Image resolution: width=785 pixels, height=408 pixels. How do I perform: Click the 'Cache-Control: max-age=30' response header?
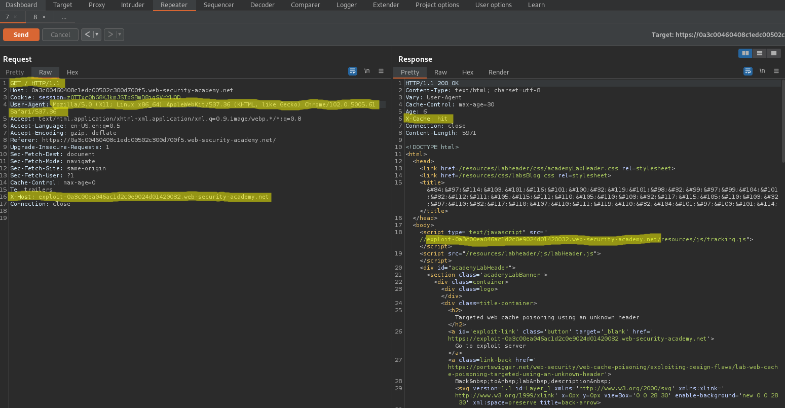[x=450, y=104]
